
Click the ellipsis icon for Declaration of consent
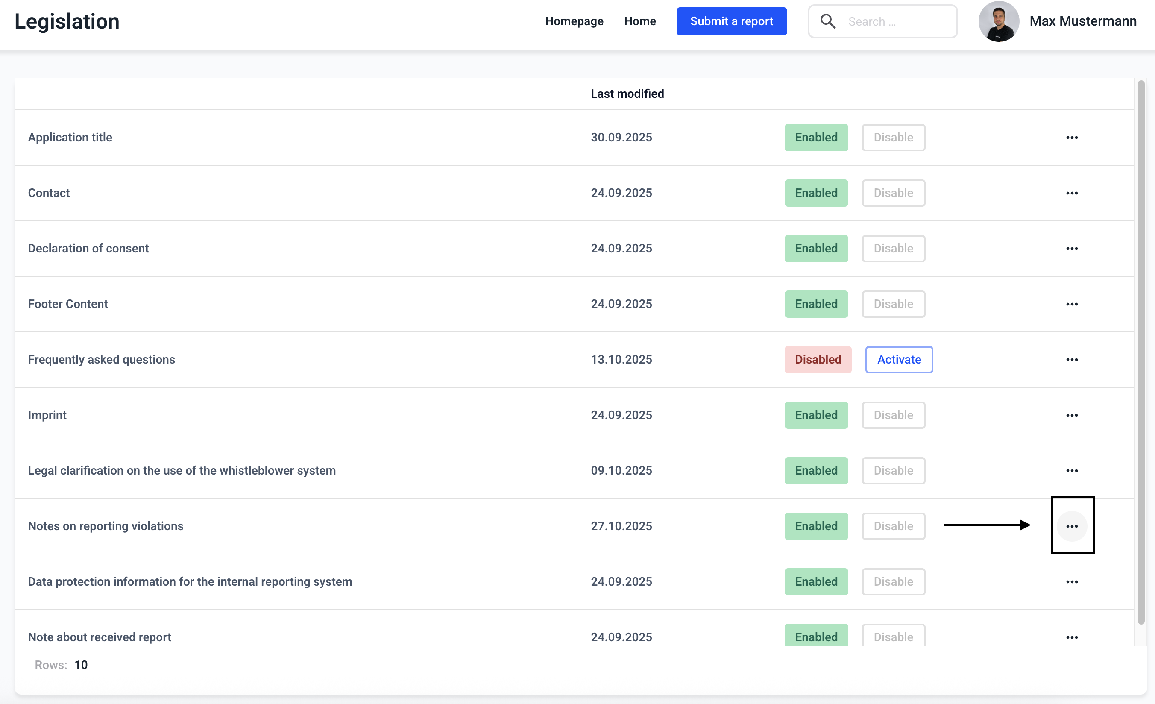coord(1072,249)
